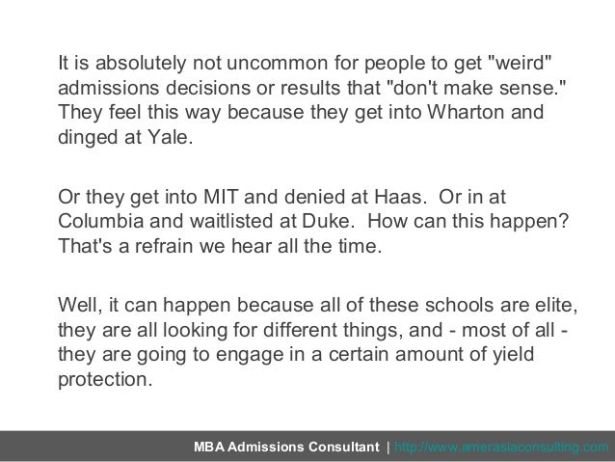Click the sentence "How can this happen?"
This screenshot has width=615, height=462.
[x=468, y=221]
